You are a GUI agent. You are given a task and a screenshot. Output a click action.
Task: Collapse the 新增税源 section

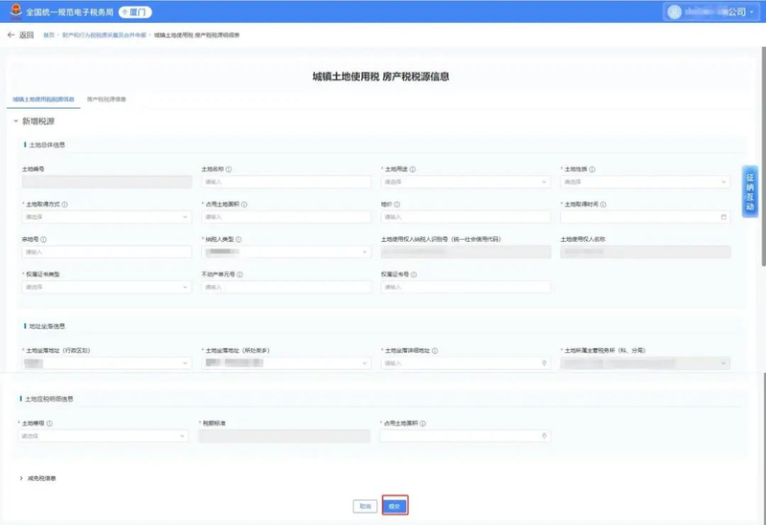[15, 121]
